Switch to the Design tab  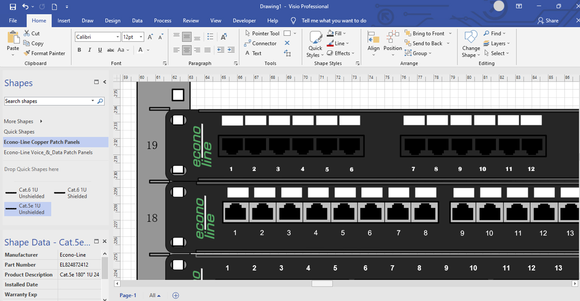pyautogui.click(x=113, y=20)
